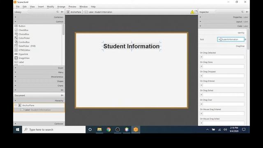The width and height of the screenshot is (263, 148).
Task: Click the On Drag Exited field
Action: pos(224,95)
